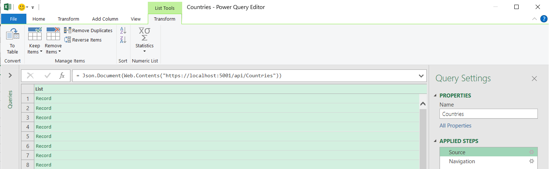Open the Keep Items menu
The width and height of the screenshot is (549, 169).
pyautogui.click(x=35, y=49)
